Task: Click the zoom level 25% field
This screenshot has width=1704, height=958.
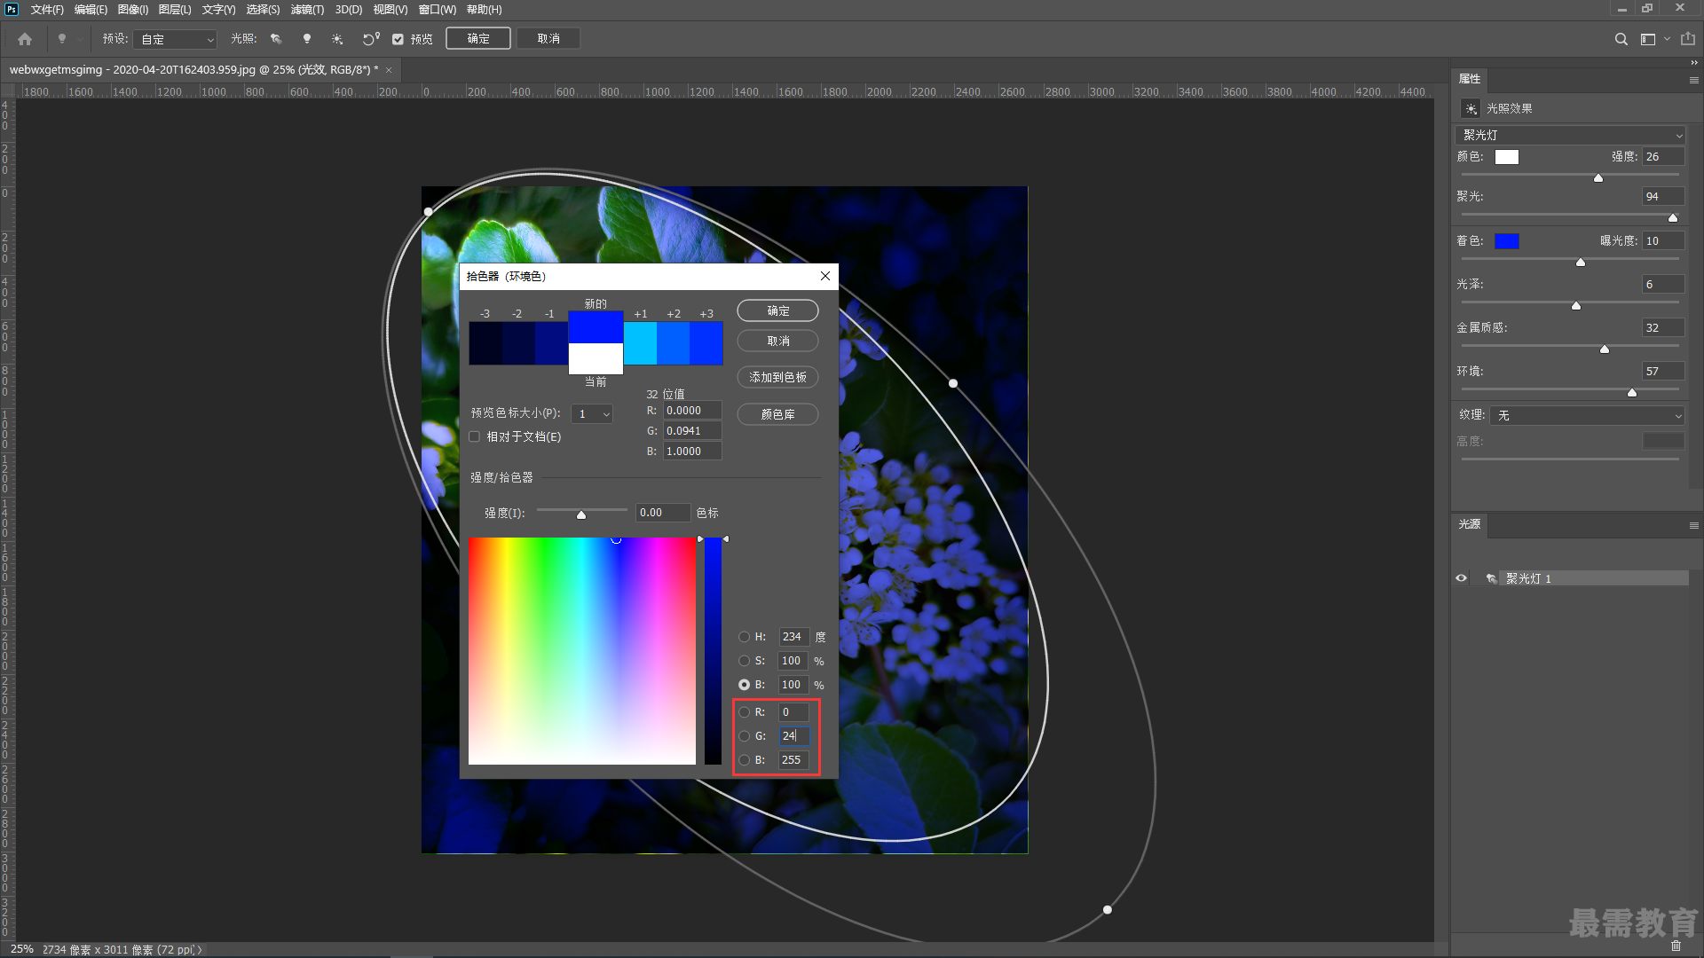Action: pyautogui.click(x=22, y=949)
